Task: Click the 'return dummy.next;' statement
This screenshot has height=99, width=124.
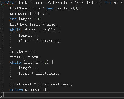Action: tap(29, 90)
